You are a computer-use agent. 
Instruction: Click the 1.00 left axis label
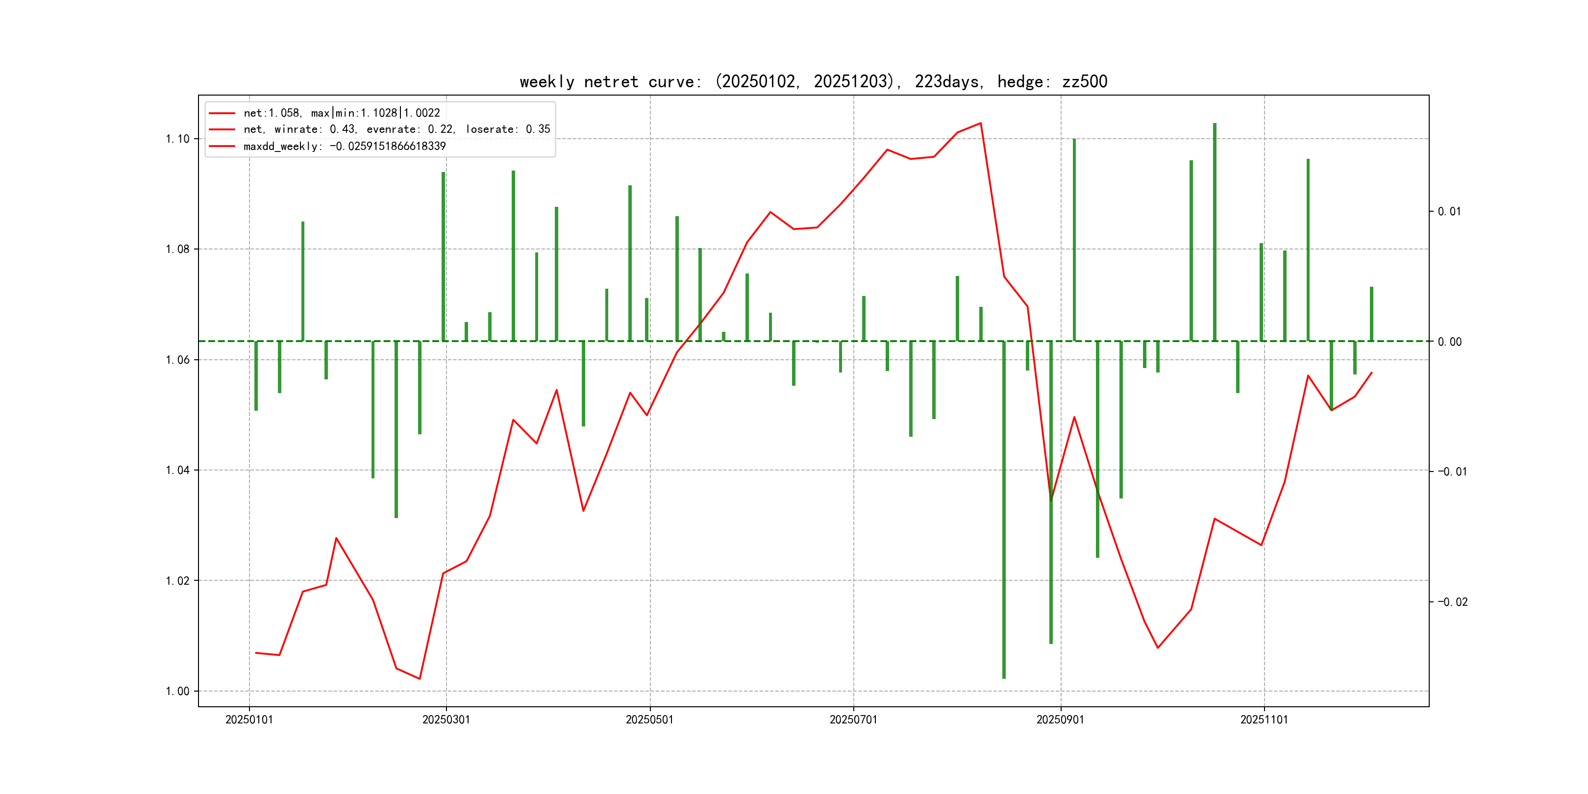coord(177,691)
